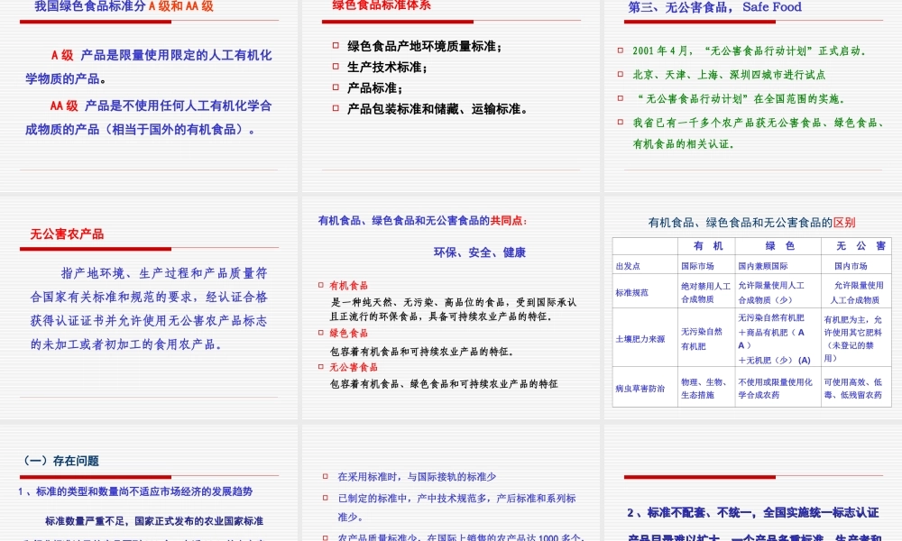
Task: Click the bullet marker before 生产技术标准
Action: pyautogui.click(x=337, y=64)
